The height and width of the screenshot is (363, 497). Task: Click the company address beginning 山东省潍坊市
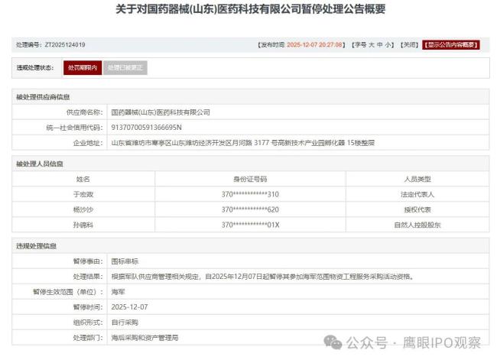(x=243, y=143)
